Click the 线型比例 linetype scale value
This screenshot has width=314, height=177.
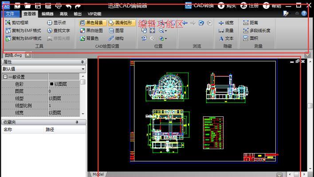tap(64, 106)
